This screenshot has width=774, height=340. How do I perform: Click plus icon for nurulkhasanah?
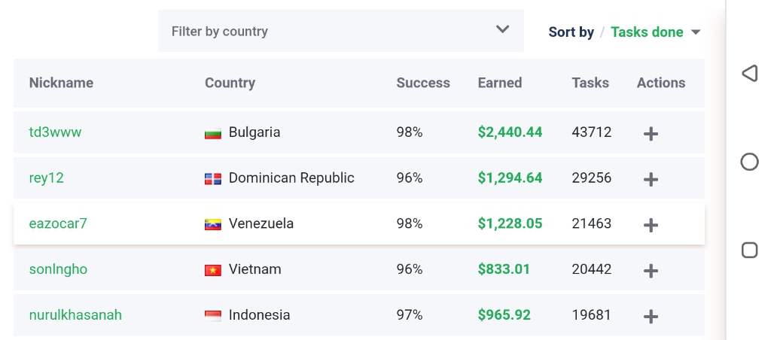coord(651,317)
